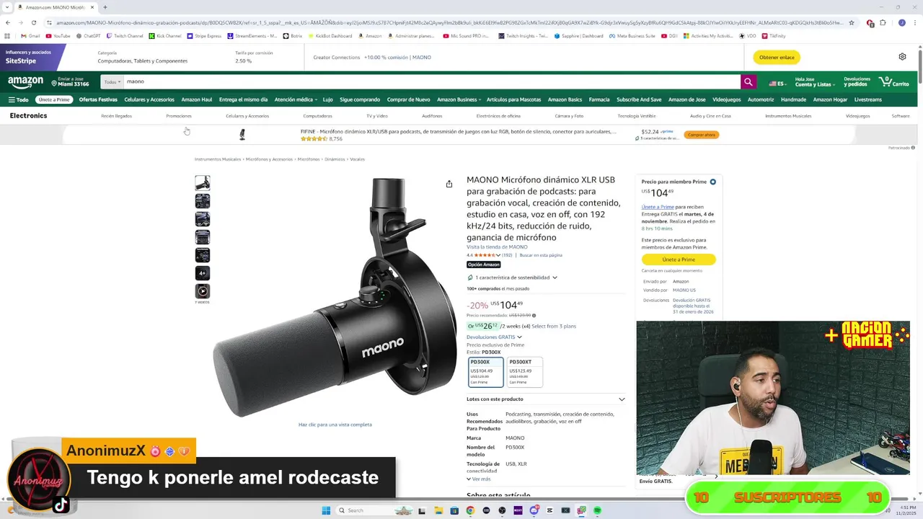The height and width of the screenshot is (519, 923).
Task: Click the Amazon logo
Action: 26,82
